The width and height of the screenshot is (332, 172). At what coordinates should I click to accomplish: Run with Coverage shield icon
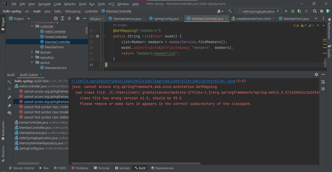coord(299,11)
